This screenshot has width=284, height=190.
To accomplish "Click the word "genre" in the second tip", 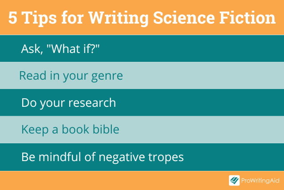I will 107,77.
